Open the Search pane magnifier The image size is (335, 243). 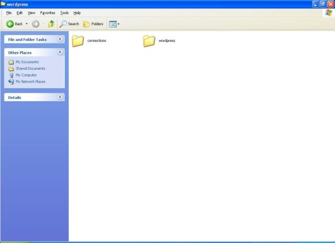point(63,23)
